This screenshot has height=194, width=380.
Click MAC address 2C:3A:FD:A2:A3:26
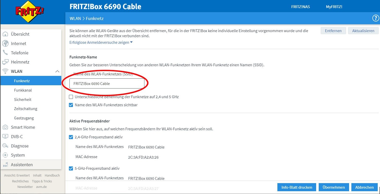click(x=143, y=157)
